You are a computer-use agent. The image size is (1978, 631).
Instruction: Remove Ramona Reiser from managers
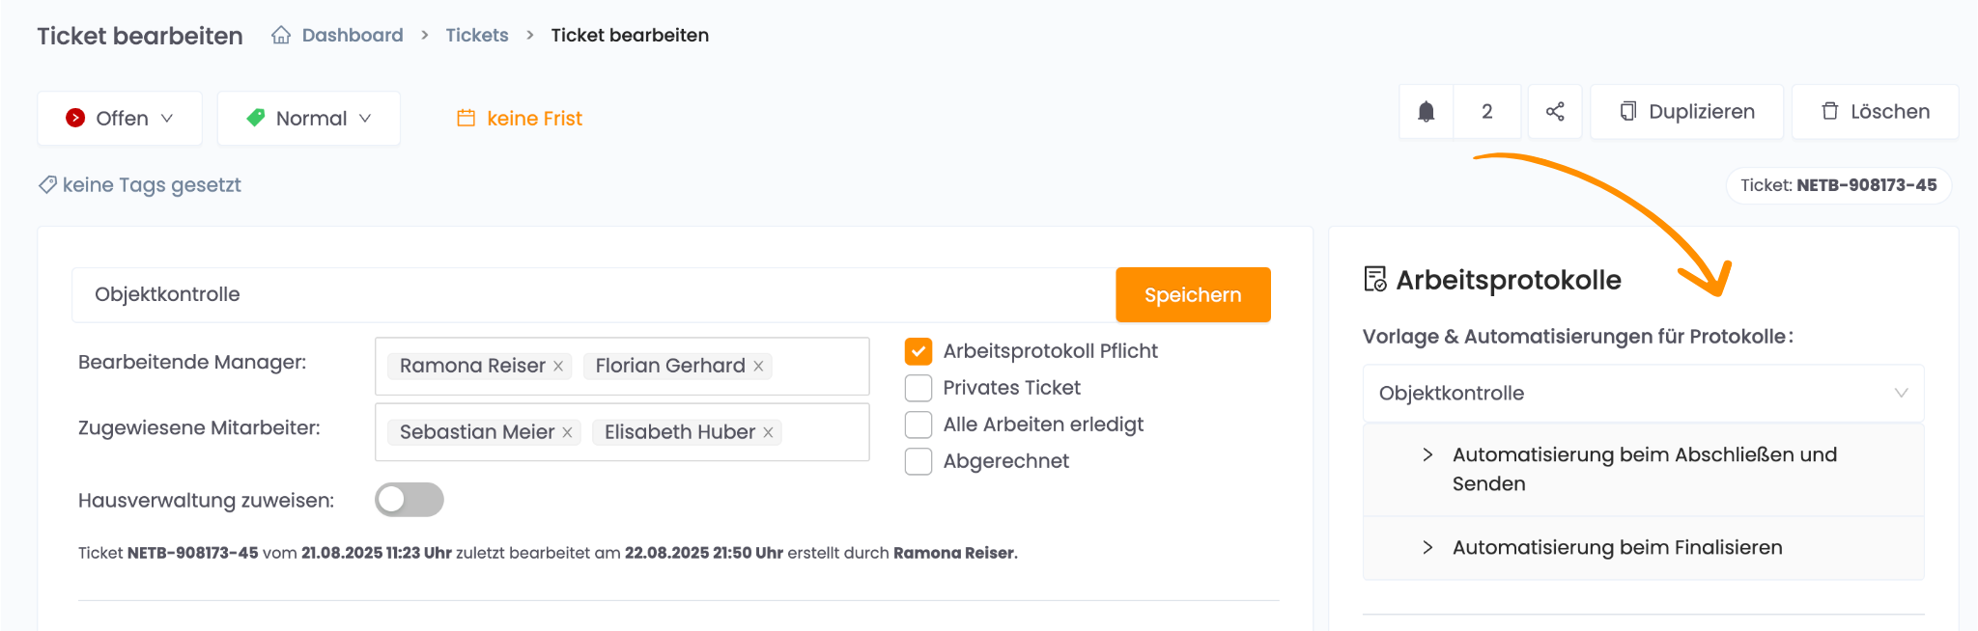coord(558,367)
